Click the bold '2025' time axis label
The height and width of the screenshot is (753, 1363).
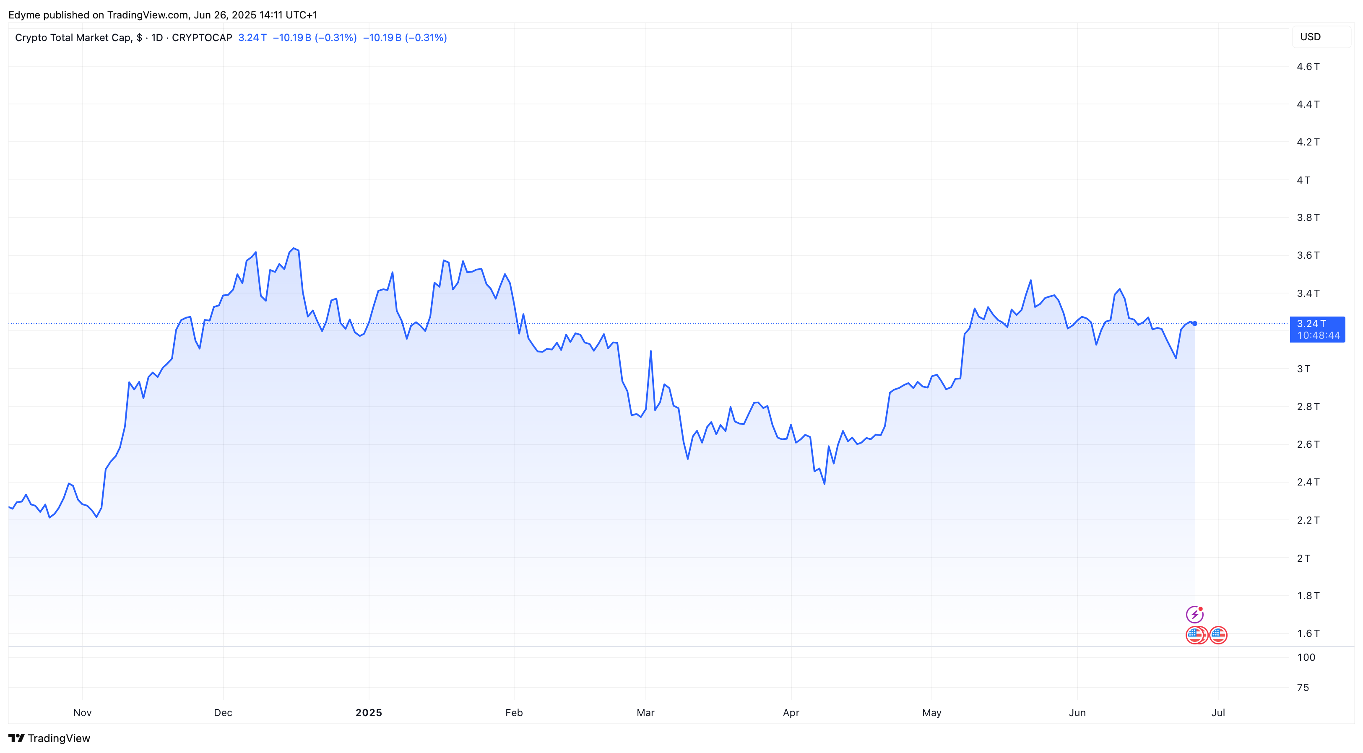click(369, 713)
